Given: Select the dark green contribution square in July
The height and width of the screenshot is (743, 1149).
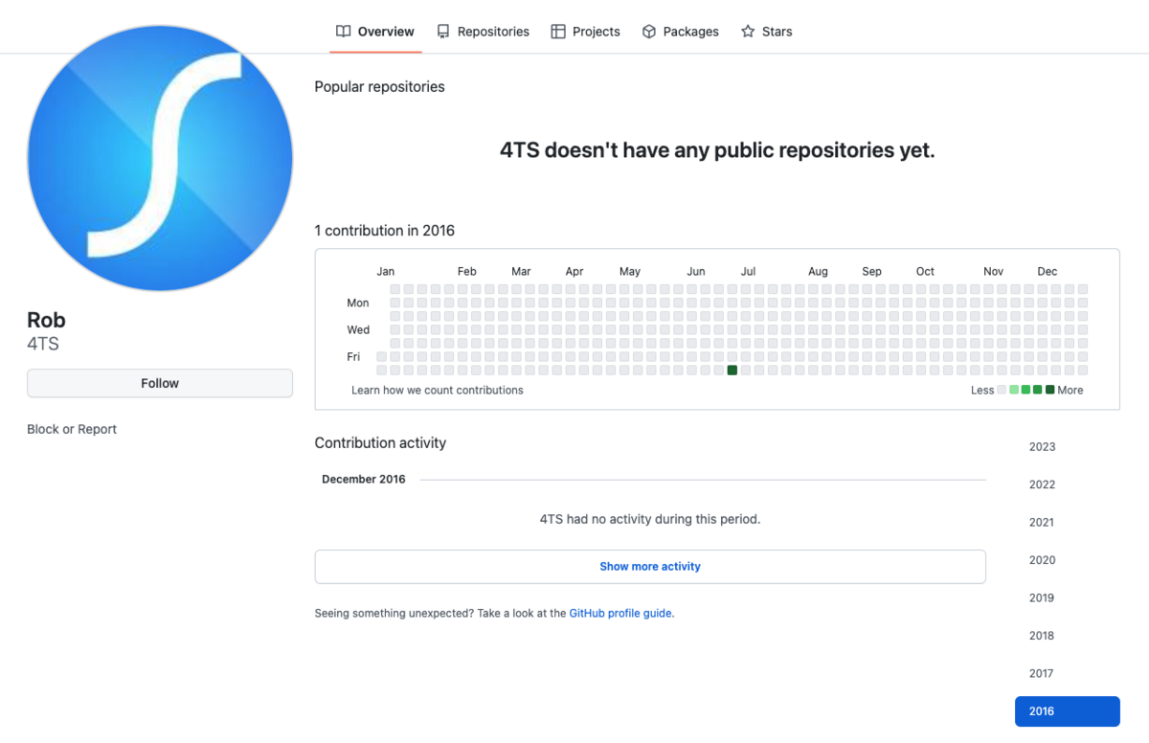Looking at the screenshot, I should 732,370.
